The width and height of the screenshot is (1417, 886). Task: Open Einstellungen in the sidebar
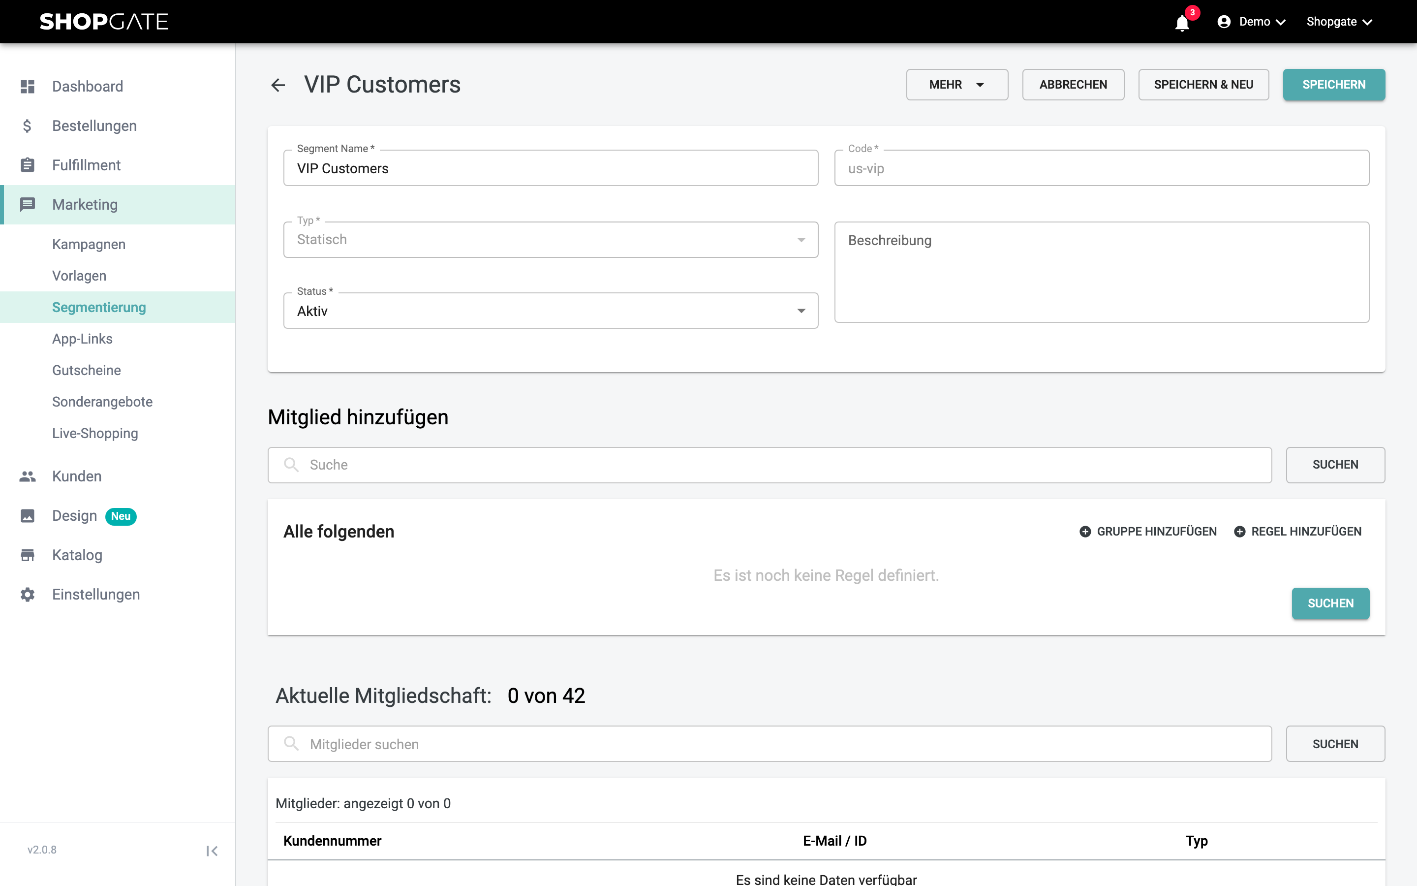[117, 594]
